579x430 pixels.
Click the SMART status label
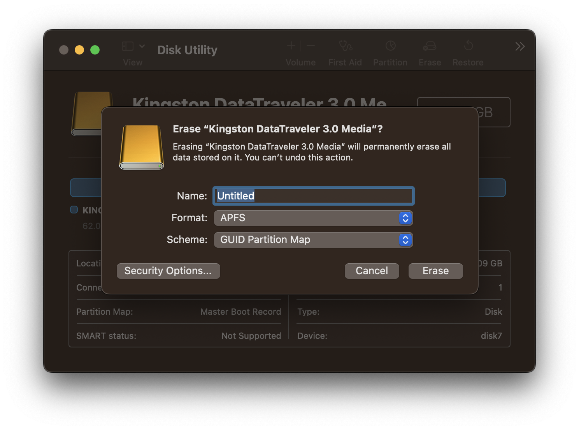106,336
